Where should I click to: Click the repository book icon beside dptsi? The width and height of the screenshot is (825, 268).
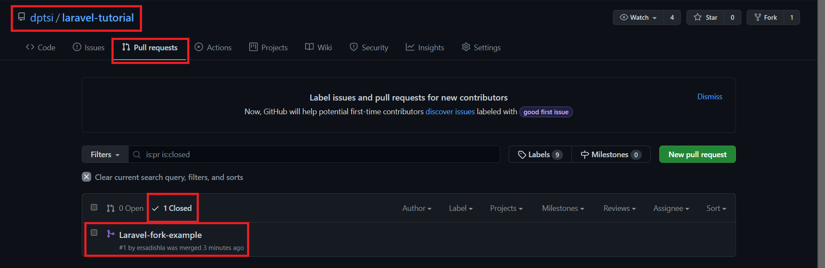point(22,17)
